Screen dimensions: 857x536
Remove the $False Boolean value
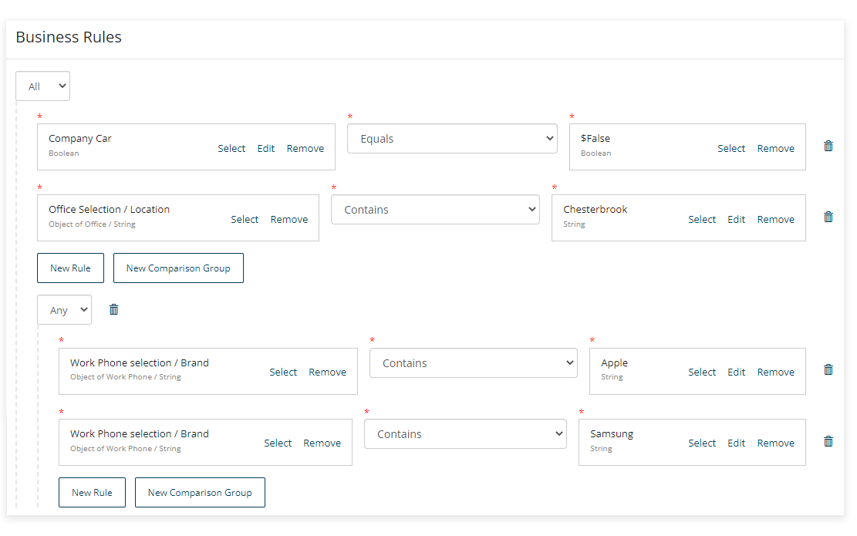tap(775, 148)
